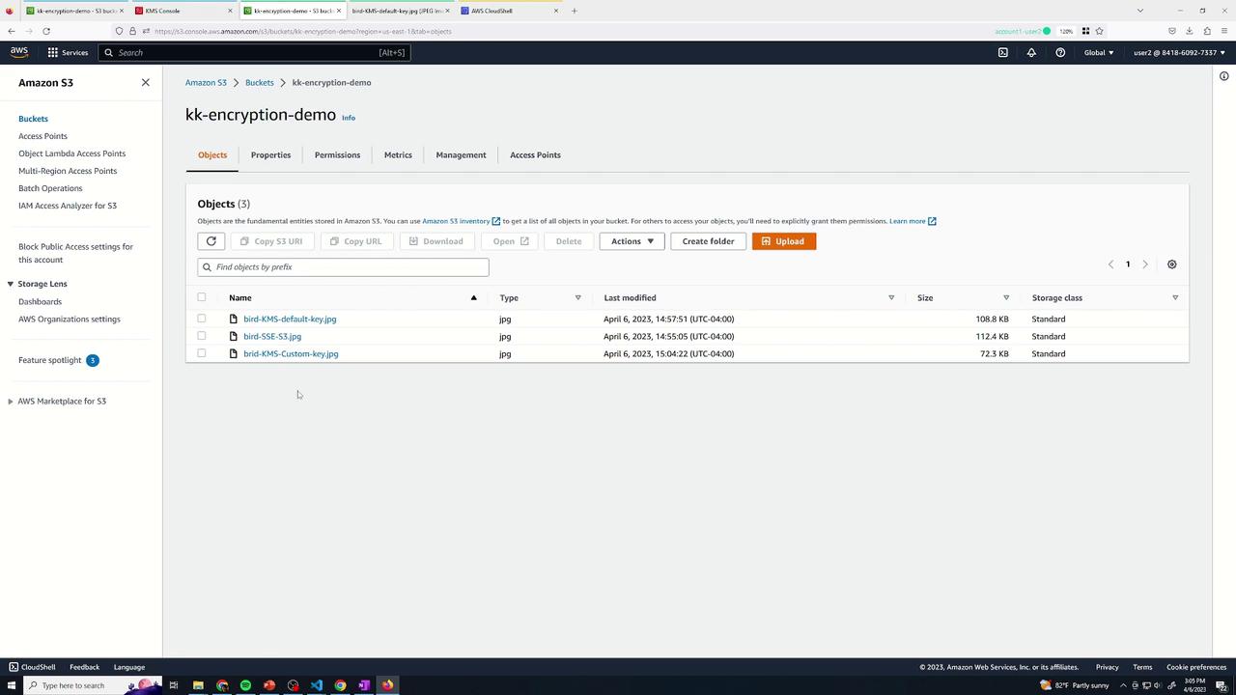Switch to the Metrics tab
1236x695 pixels.
398,154
